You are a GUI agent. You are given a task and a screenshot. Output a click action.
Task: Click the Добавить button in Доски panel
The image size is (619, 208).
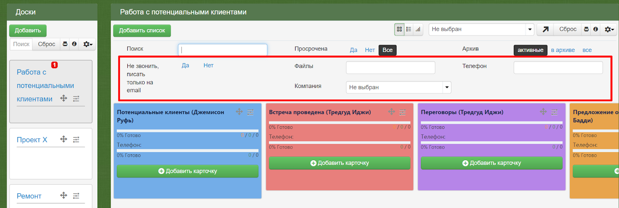pos(28,30)
